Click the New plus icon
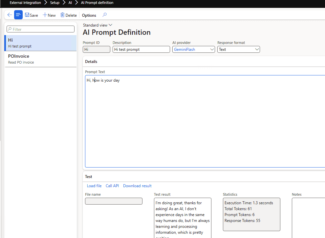 click(x=45, y=15)
